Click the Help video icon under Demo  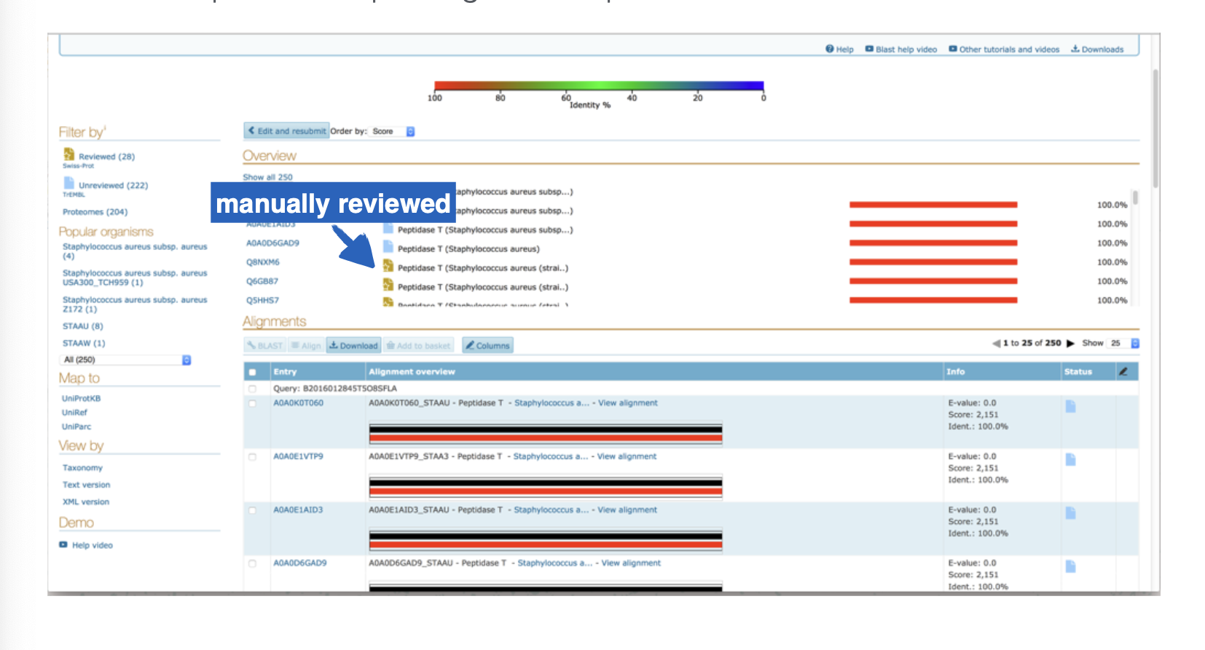(x=63, y=545)
